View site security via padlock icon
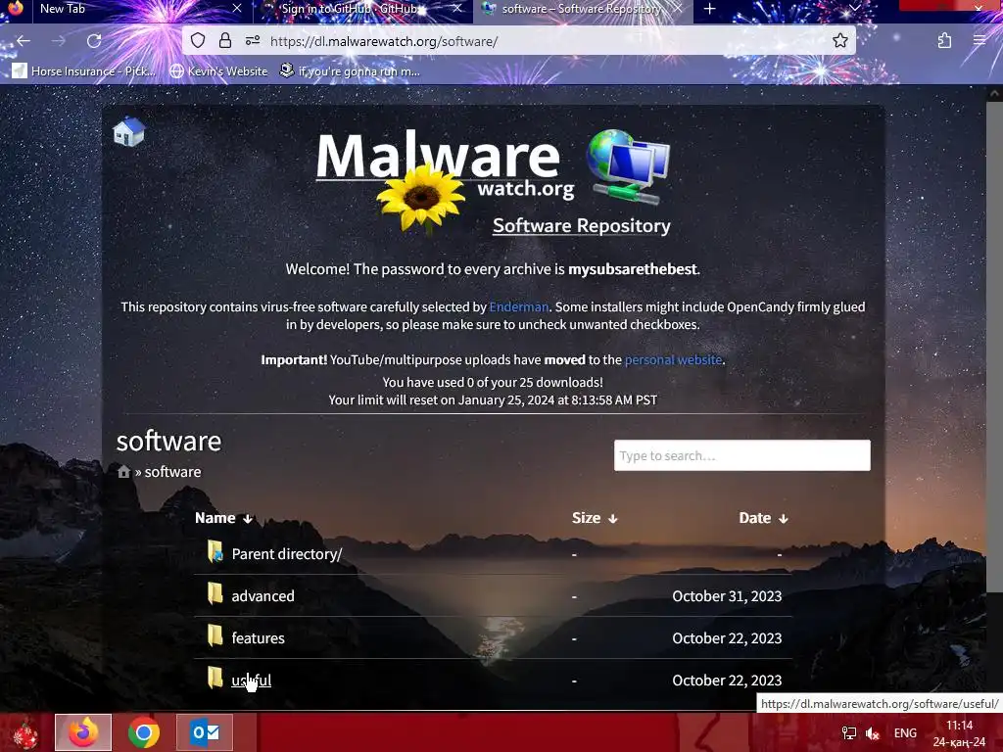This screenshot has height=752, width=1003. click(x=225, y=41)
